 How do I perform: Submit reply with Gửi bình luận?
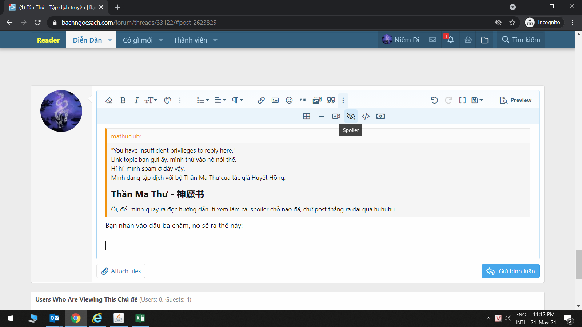[510, 271]
